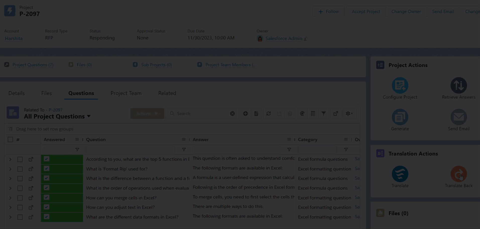Viewport: 480px width, 229px height.
Task: Click the save disk icon in toolbar
Action: tap(279, 113)
